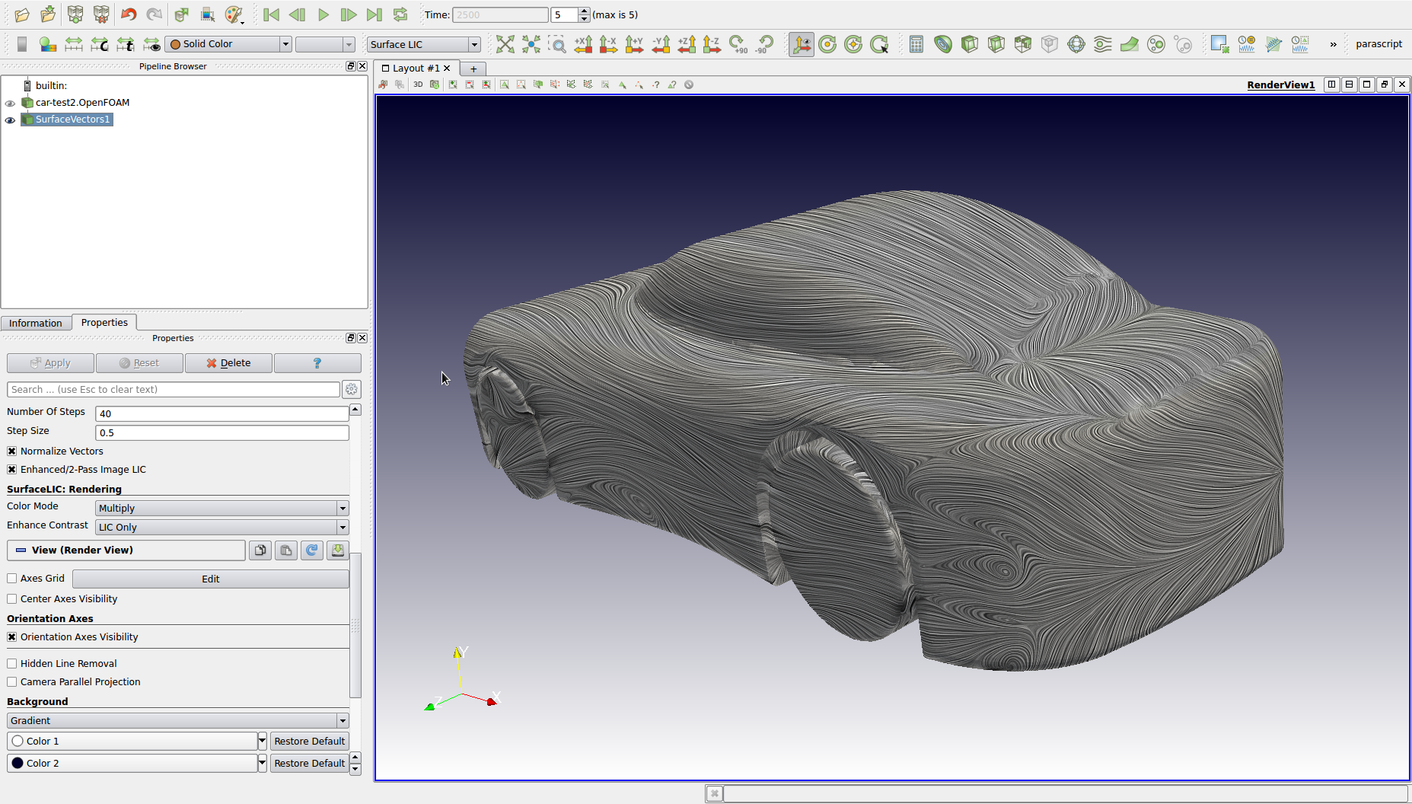Click the Axes Grid Edit button
The height and width of the screenshot is (804, 1412).
[x=211, y=579]
